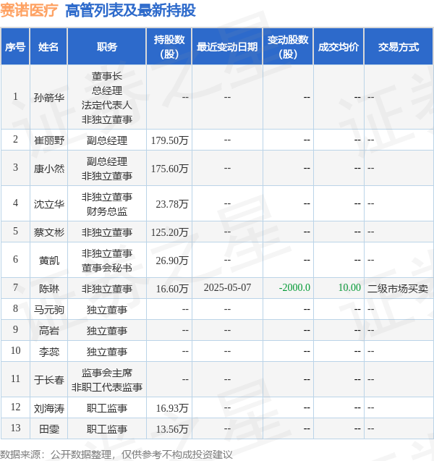Click 蔡文彬's 非独立董事 position cell
Viewport: 434px width, 461px height.
click(x=107, y=232)
